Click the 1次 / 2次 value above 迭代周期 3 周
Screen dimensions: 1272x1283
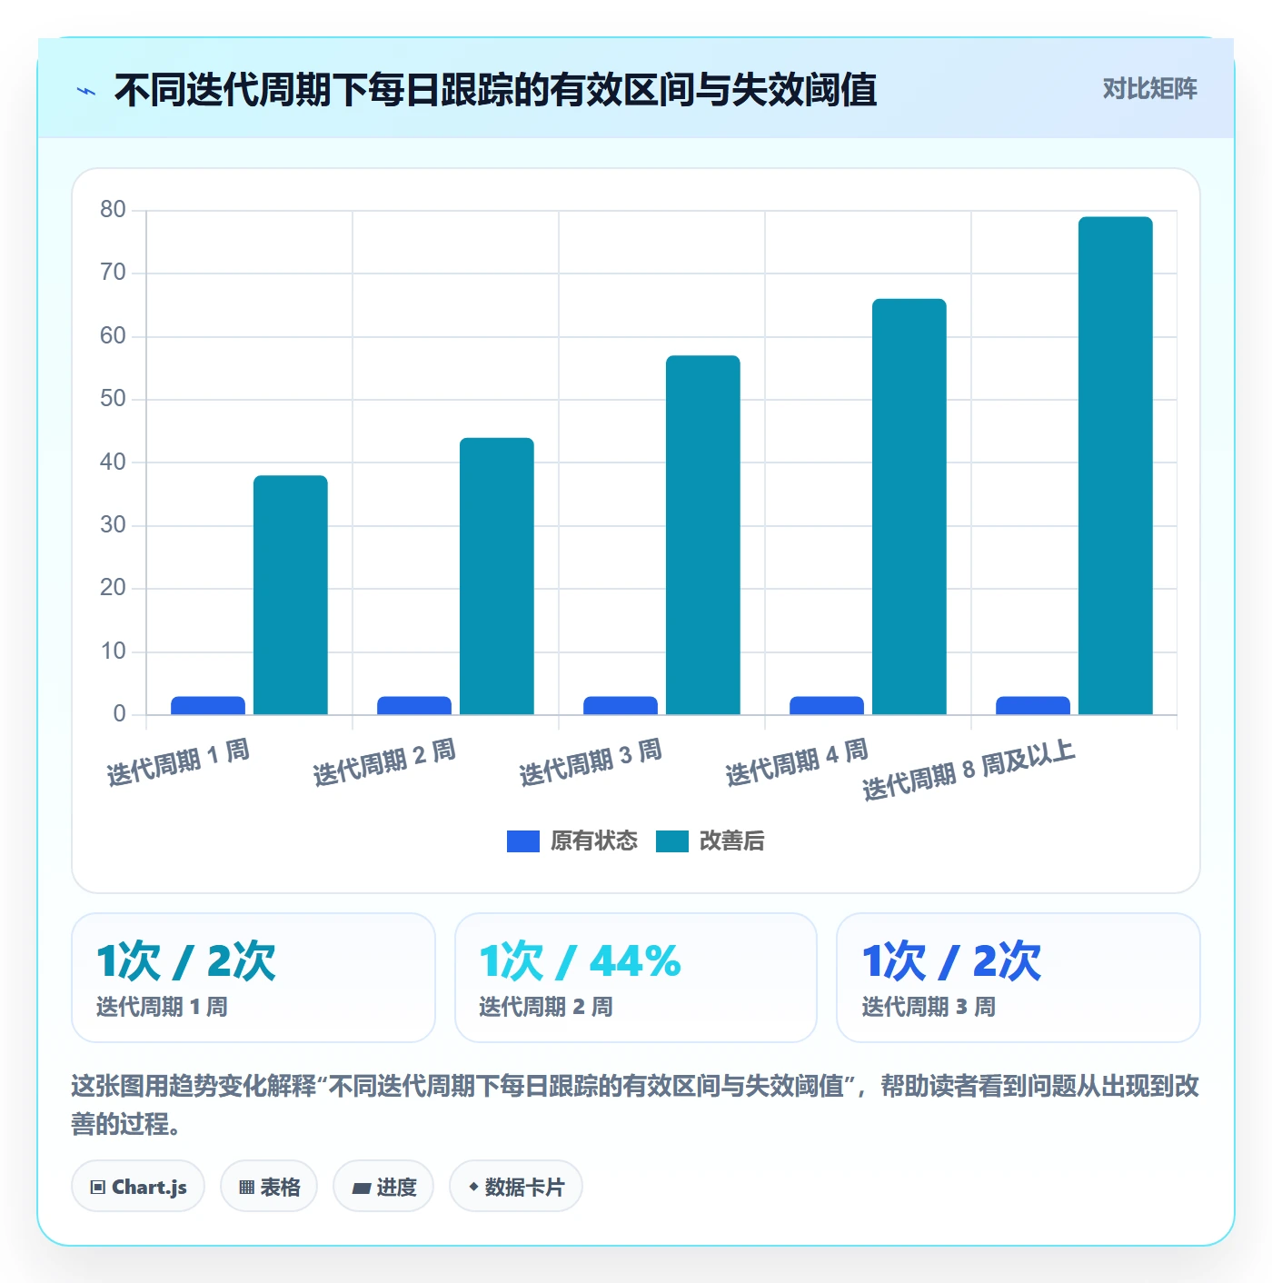pos(951,961)
